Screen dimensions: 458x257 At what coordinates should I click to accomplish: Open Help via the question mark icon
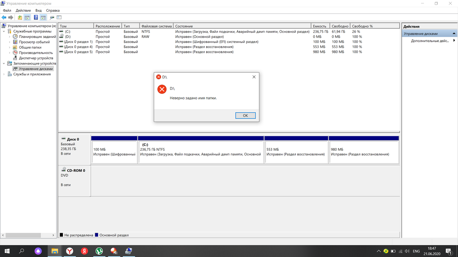(x=36, y=18)
